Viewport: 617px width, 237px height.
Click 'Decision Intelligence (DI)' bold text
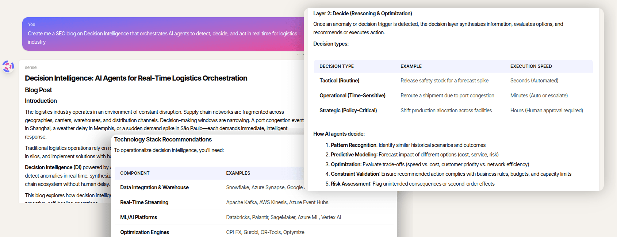tap(53, 167)
